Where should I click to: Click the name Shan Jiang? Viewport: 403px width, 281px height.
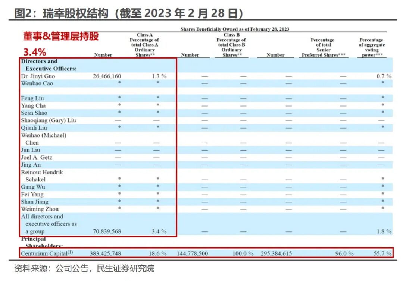[34, 202]
